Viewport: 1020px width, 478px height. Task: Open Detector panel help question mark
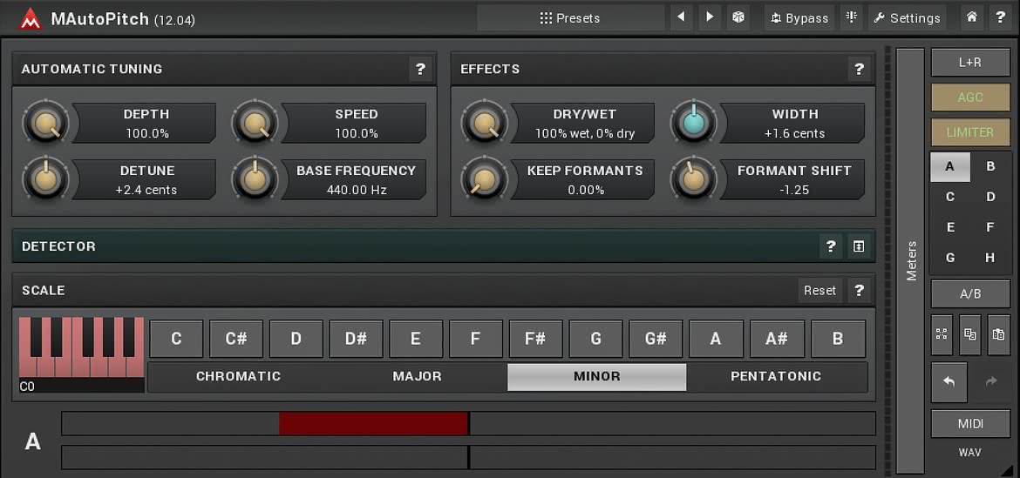tap(831, 246)
